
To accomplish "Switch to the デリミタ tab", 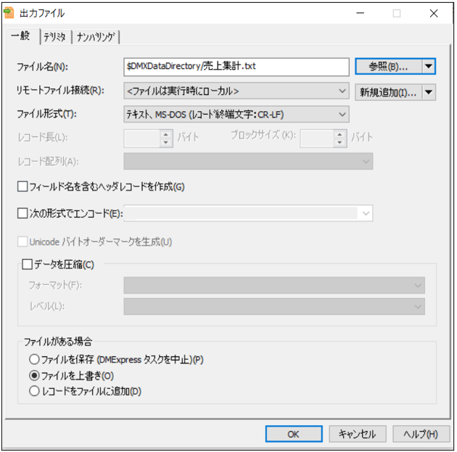I will click(55, 36).
